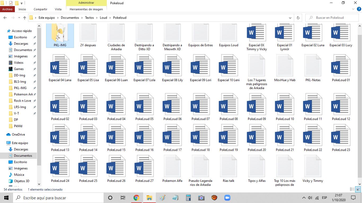Open Customize Quick Access Toolbar dropdown
The image size is (362, 203).
[x=21, y=3]
